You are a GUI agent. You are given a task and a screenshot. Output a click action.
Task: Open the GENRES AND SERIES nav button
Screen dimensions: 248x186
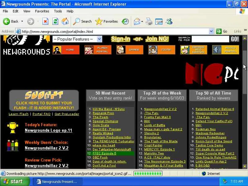coord(194,50)
